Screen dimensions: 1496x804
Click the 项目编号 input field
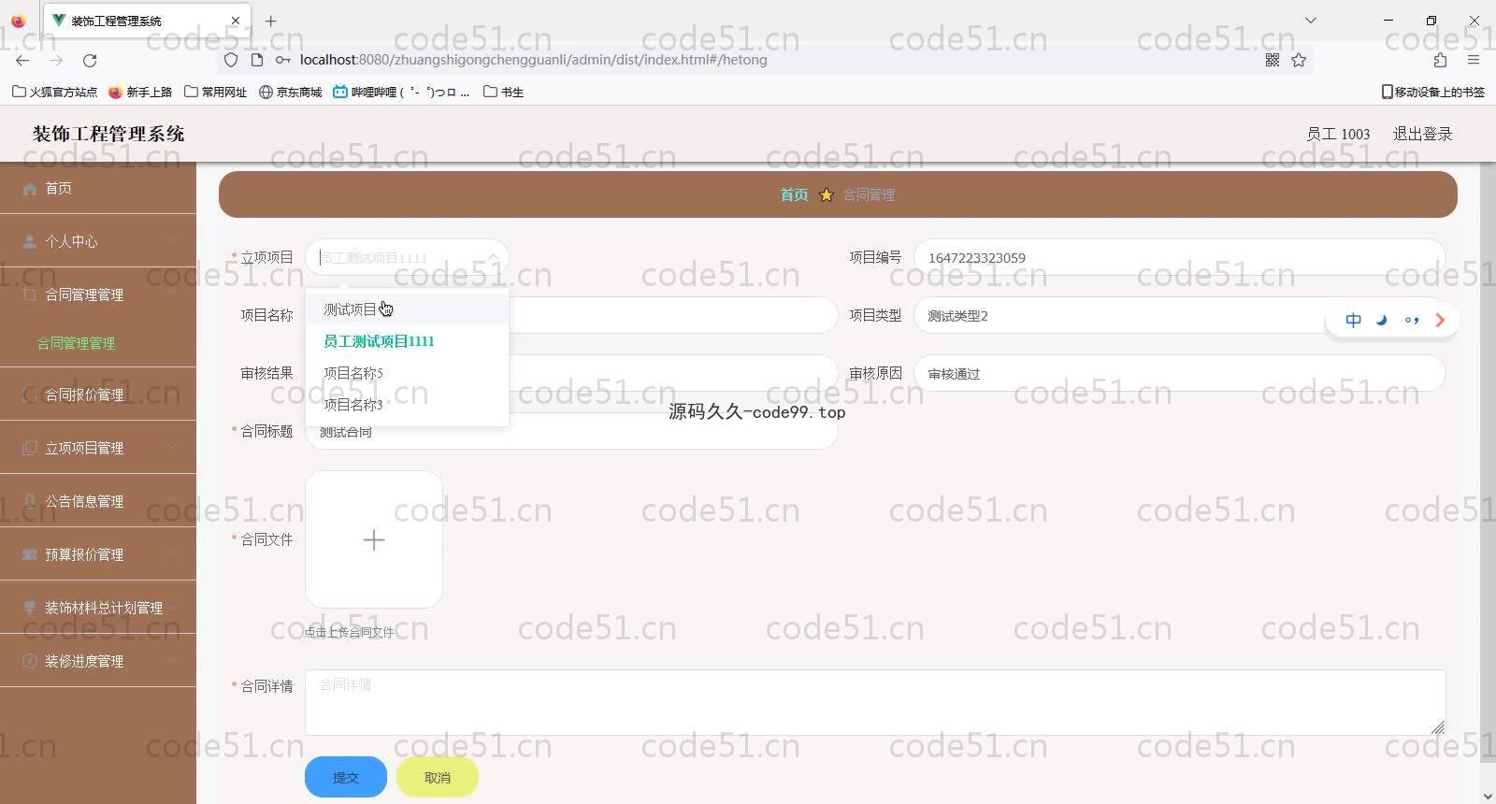point(1180,257)
